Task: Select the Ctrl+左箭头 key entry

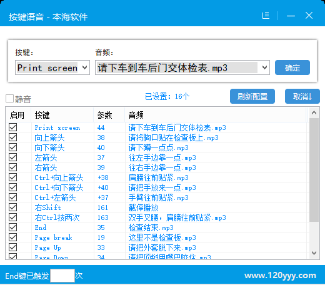Action: [55, 197]
